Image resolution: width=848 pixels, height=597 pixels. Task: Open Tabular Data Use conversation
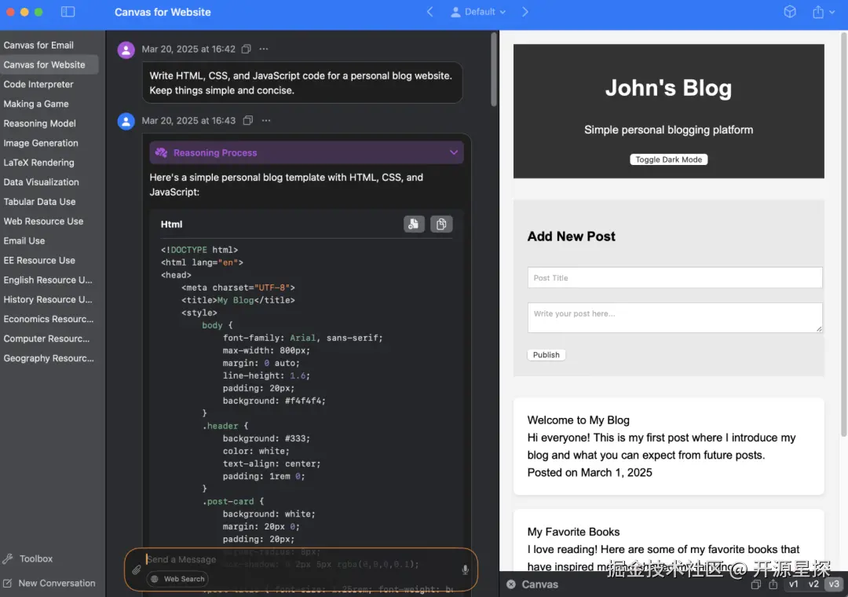tap(49, 201)
